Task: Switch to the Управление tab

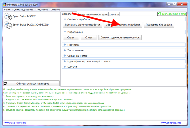Action: 69,14
